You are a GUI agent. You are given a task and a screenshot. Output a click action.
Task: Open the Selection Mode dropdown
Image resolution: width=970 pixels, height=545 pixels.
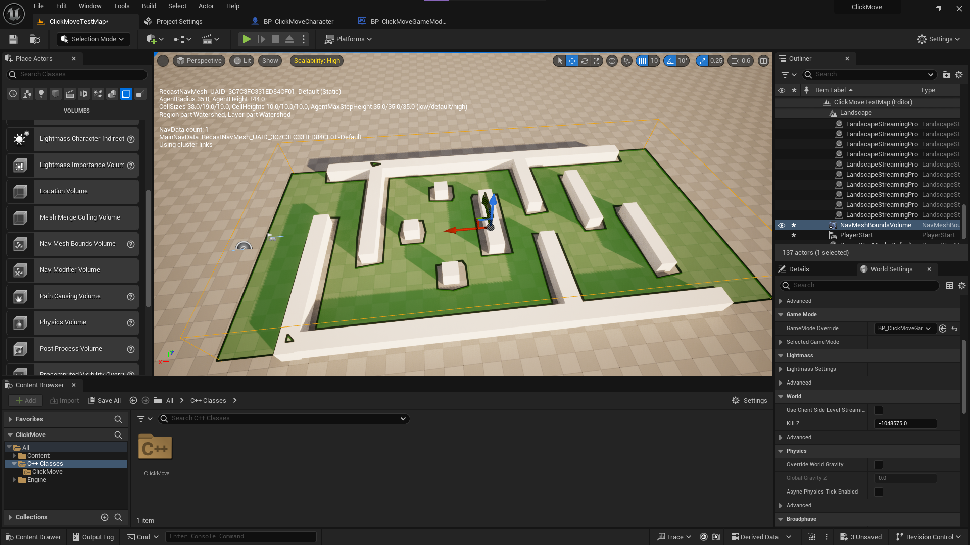[93, 39]
